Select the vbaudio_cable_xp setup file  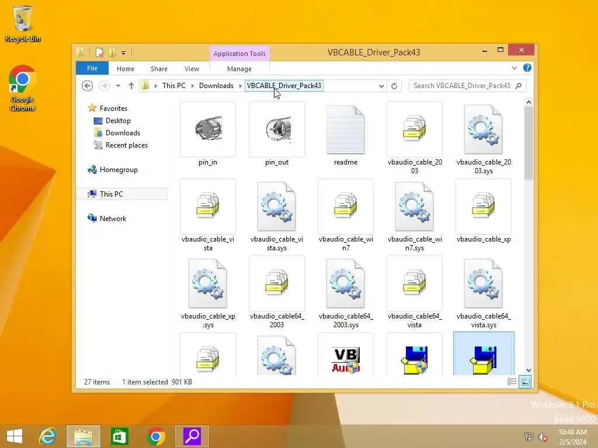point(484,211)
